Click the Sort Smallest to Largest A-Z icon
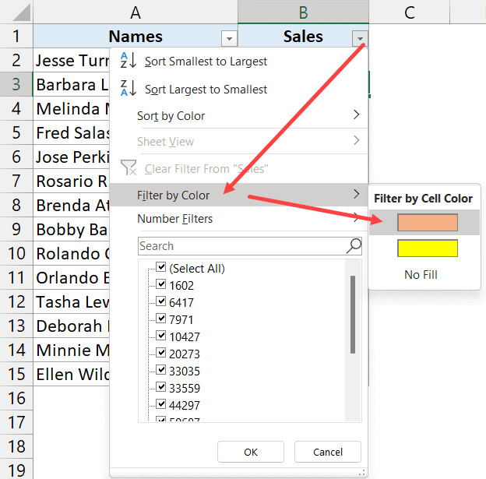This screenshot has height=479, width=486. click(129, 62)
